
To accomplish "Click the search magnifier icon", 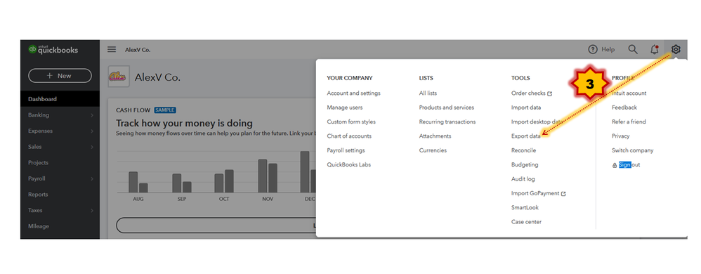I will pos(633,49).
